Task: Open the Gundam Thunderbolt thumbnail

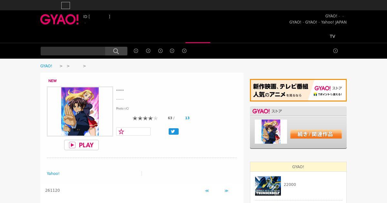Action: pos(268,186)
